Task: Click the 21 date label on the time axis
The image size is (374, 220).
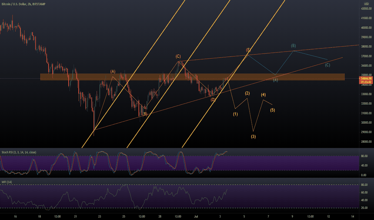Action: pyautogui.click(x=75, y=216)
